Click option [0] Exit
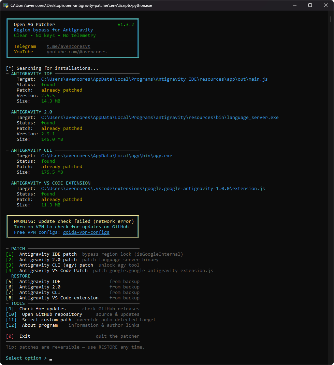Image resolution: width=334 pixels, height=365 pixels. 18,336
